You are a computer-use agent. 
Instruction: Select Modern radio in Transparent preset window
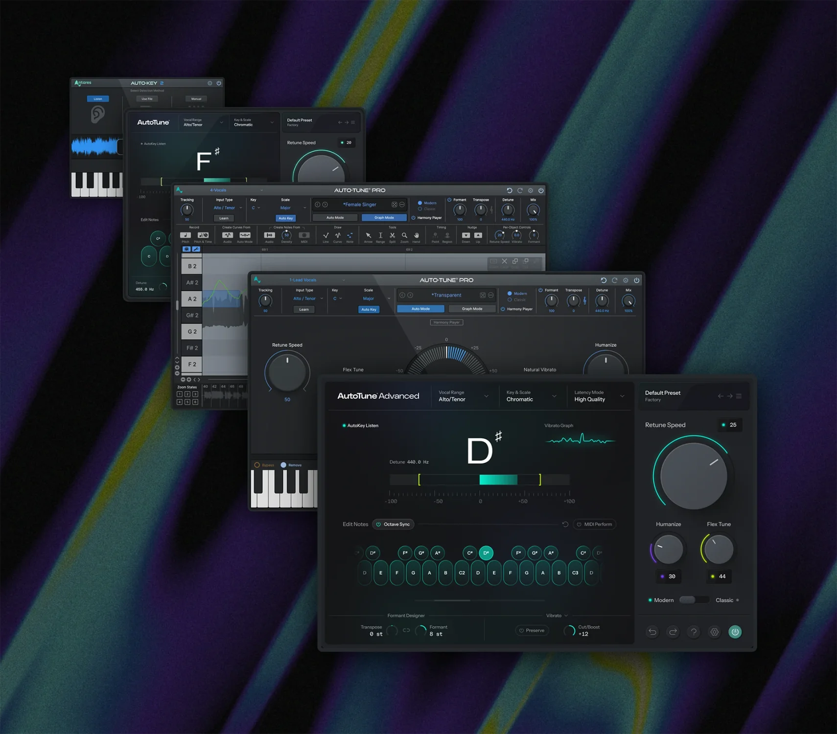click(510, 294)
